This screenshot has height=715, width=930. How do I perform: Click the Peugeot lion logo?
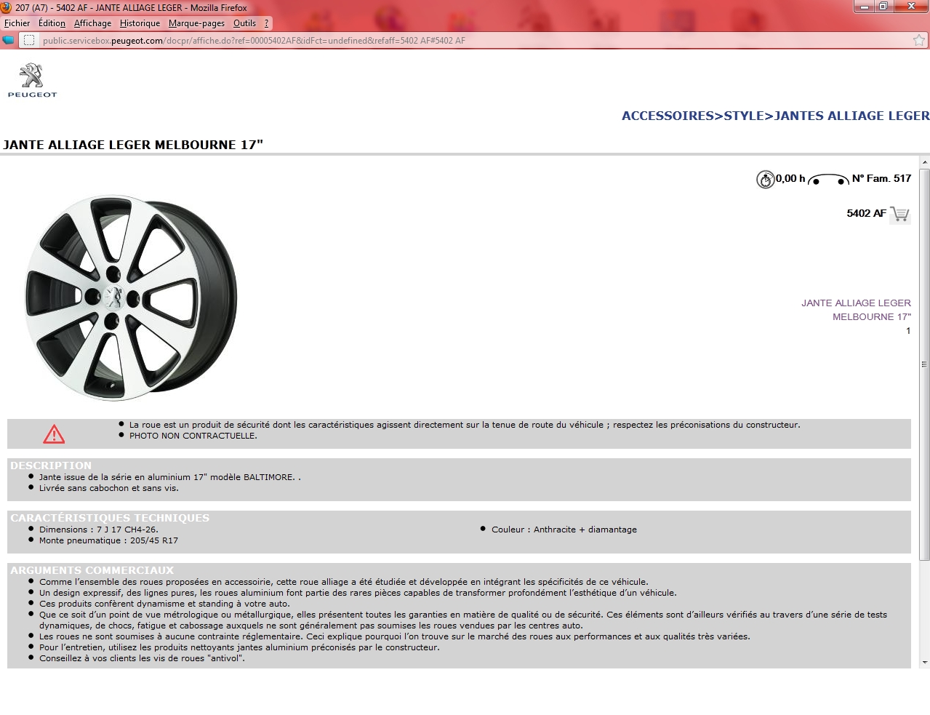(x=32, y=80)
